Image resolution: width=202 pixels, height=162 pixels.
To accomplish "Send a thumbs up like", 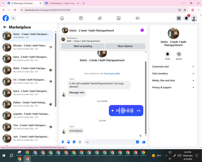I will click(144, 142).
